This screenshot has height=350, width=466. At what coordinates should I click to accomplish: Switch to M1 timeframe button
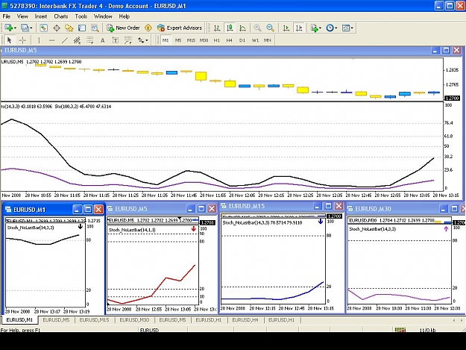pyautogui.click(x=166, y=40)
